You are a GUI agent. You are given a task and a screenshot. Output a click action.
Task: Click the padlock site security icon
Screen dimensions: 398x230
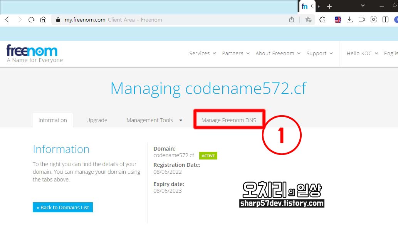pyautogui.click(x=58, y=20)
